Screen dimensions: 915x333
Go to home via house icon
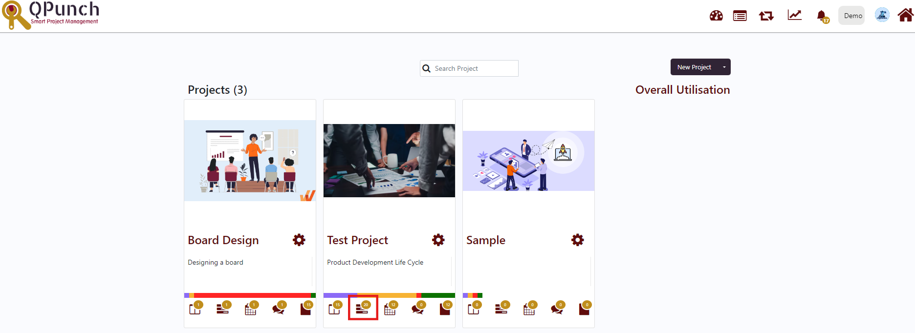[905, 15]
